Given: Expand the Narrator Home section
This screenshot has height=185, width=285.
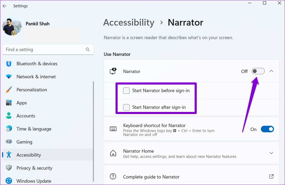Looking at the screenshot, I should point(271,153).
